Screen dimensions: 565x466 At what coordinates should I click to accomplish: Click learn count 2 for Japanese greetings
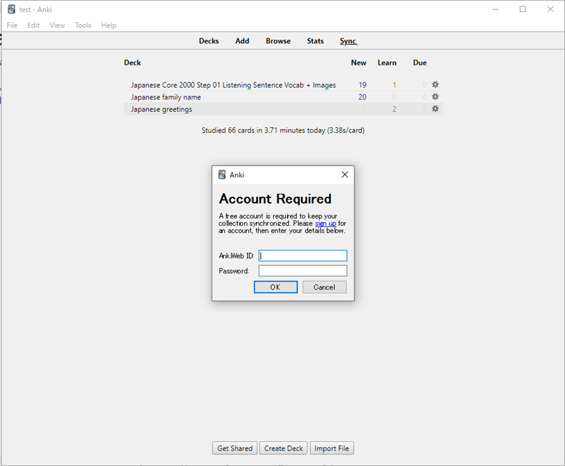pyautogui.click(x=394, y=109)
